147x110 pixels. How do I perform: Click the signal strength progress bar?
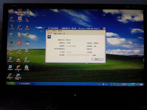(x=79, y=55)
